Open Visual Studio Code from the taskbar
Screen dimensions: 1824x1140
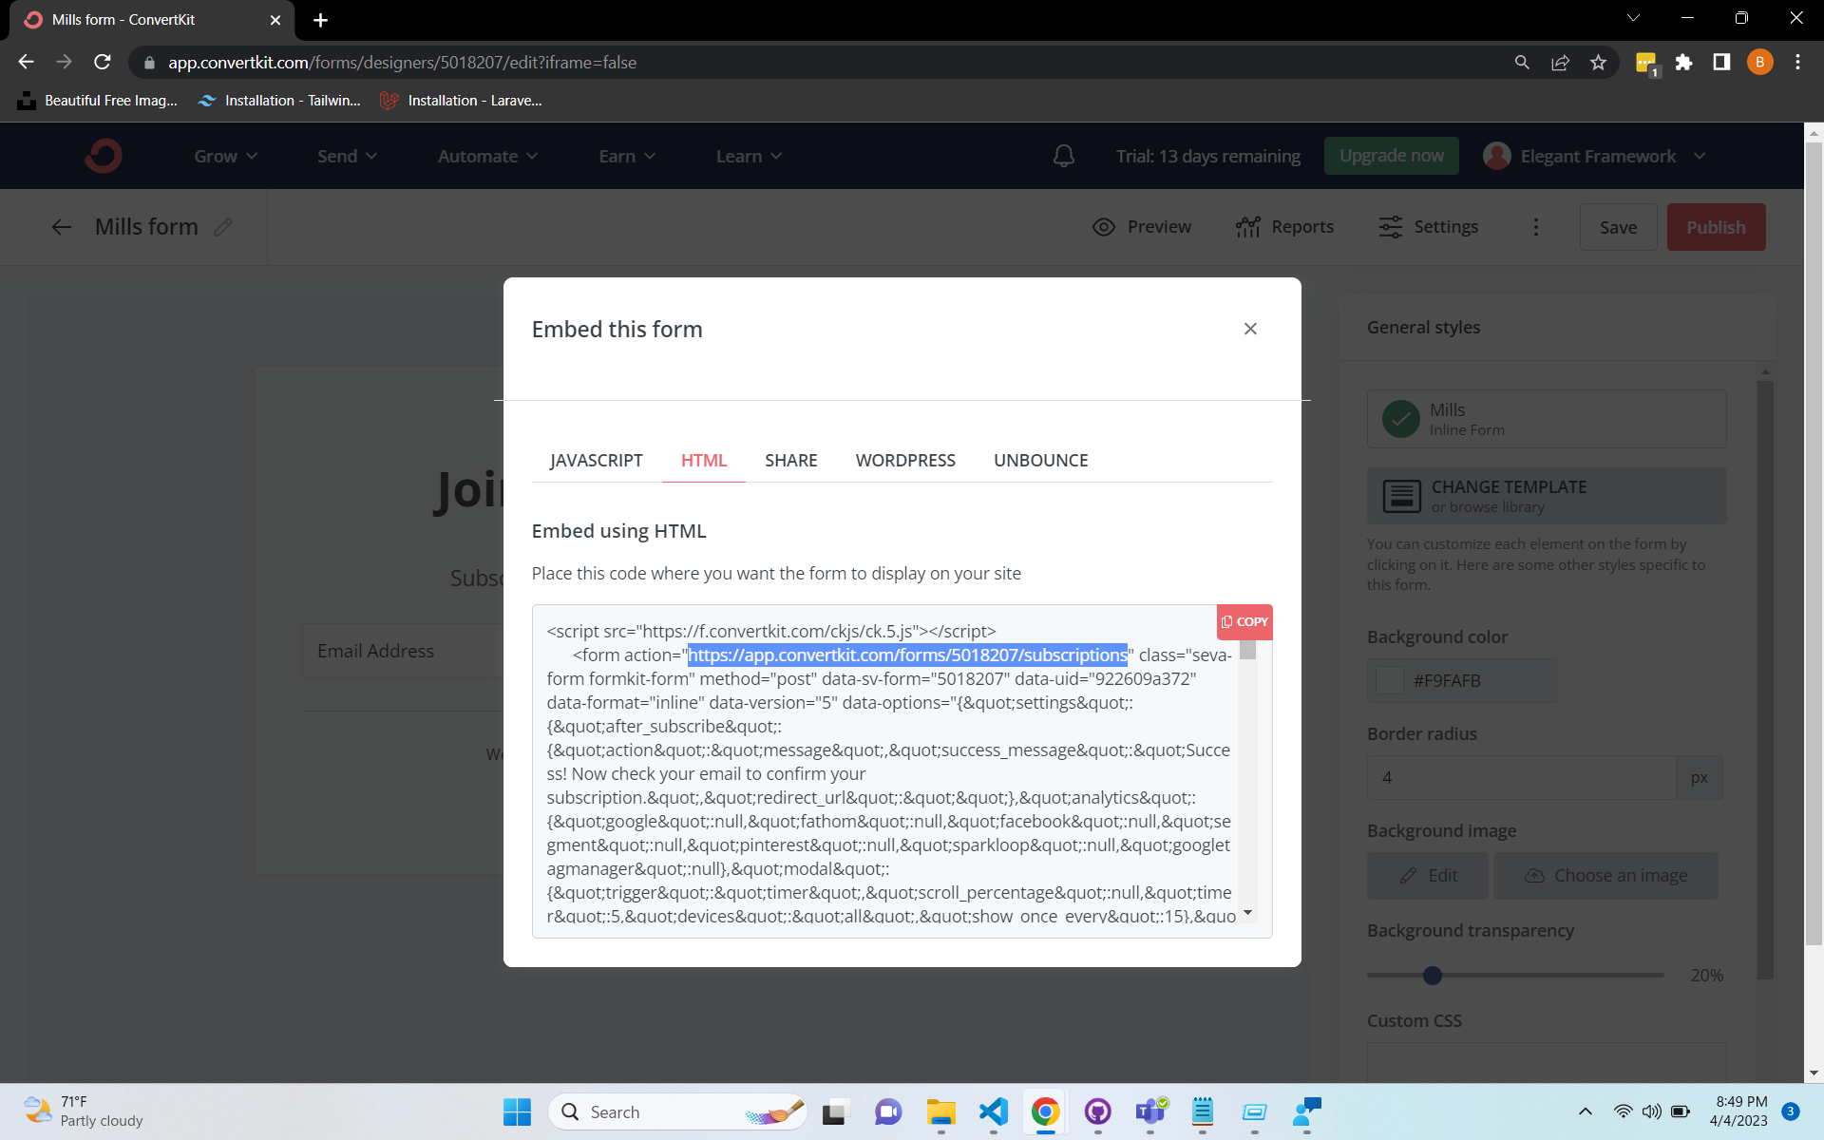(993, 1111)
